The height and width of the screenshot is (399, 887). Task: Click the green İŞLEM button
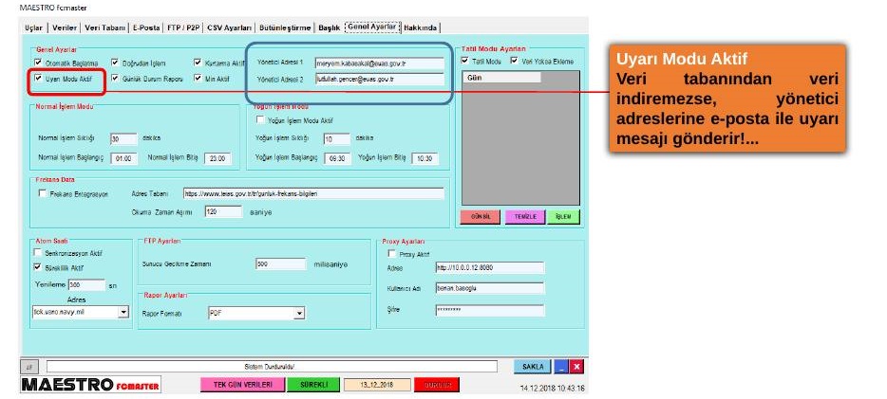tap(563, 217)
